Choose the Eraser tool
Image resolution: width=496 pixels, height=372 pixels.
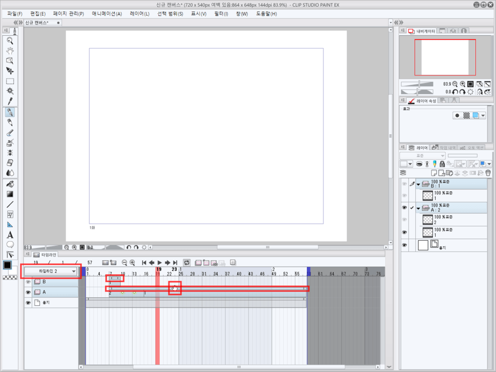[10, 163]
